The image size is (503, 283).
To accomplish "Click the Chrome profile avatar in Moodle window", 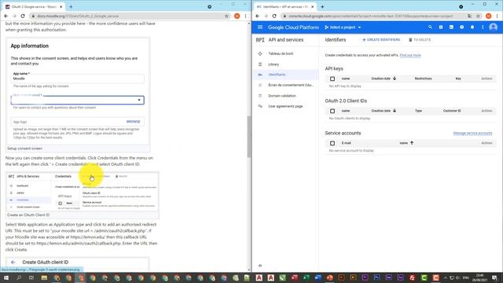I will pos(237,16).
